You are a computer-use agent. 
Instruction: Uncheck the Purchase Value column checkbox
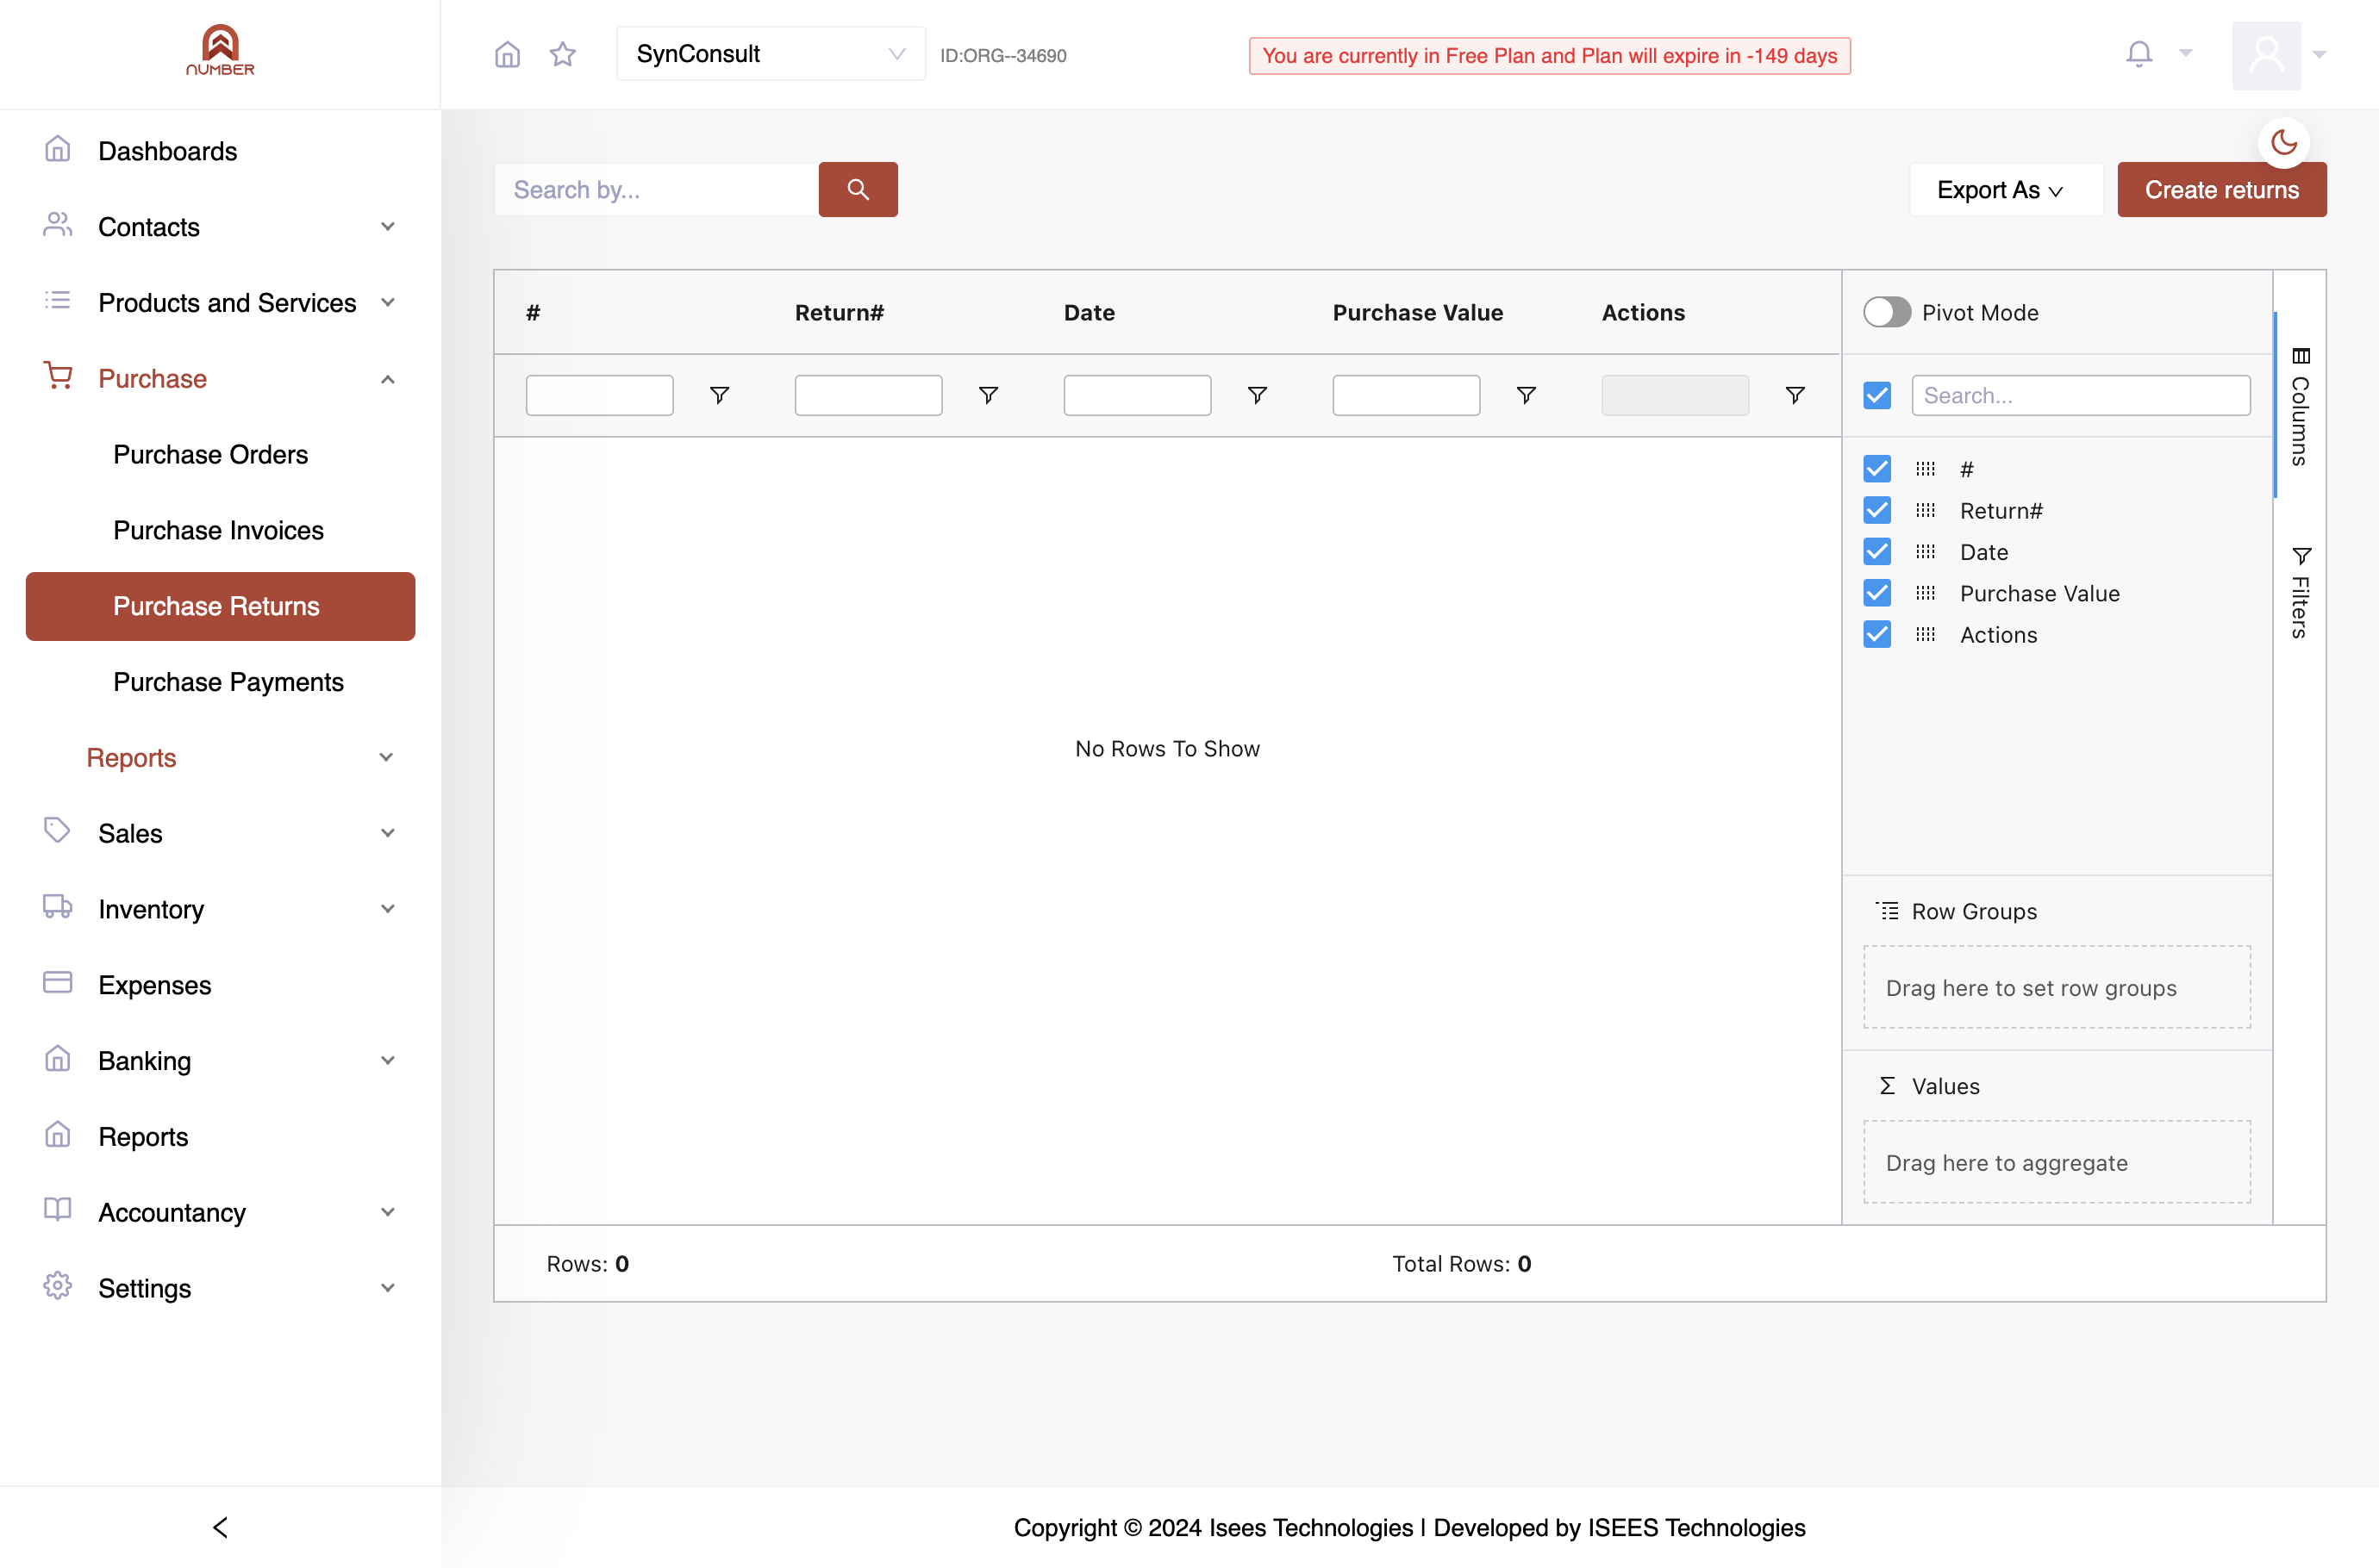click(1876, 593)
